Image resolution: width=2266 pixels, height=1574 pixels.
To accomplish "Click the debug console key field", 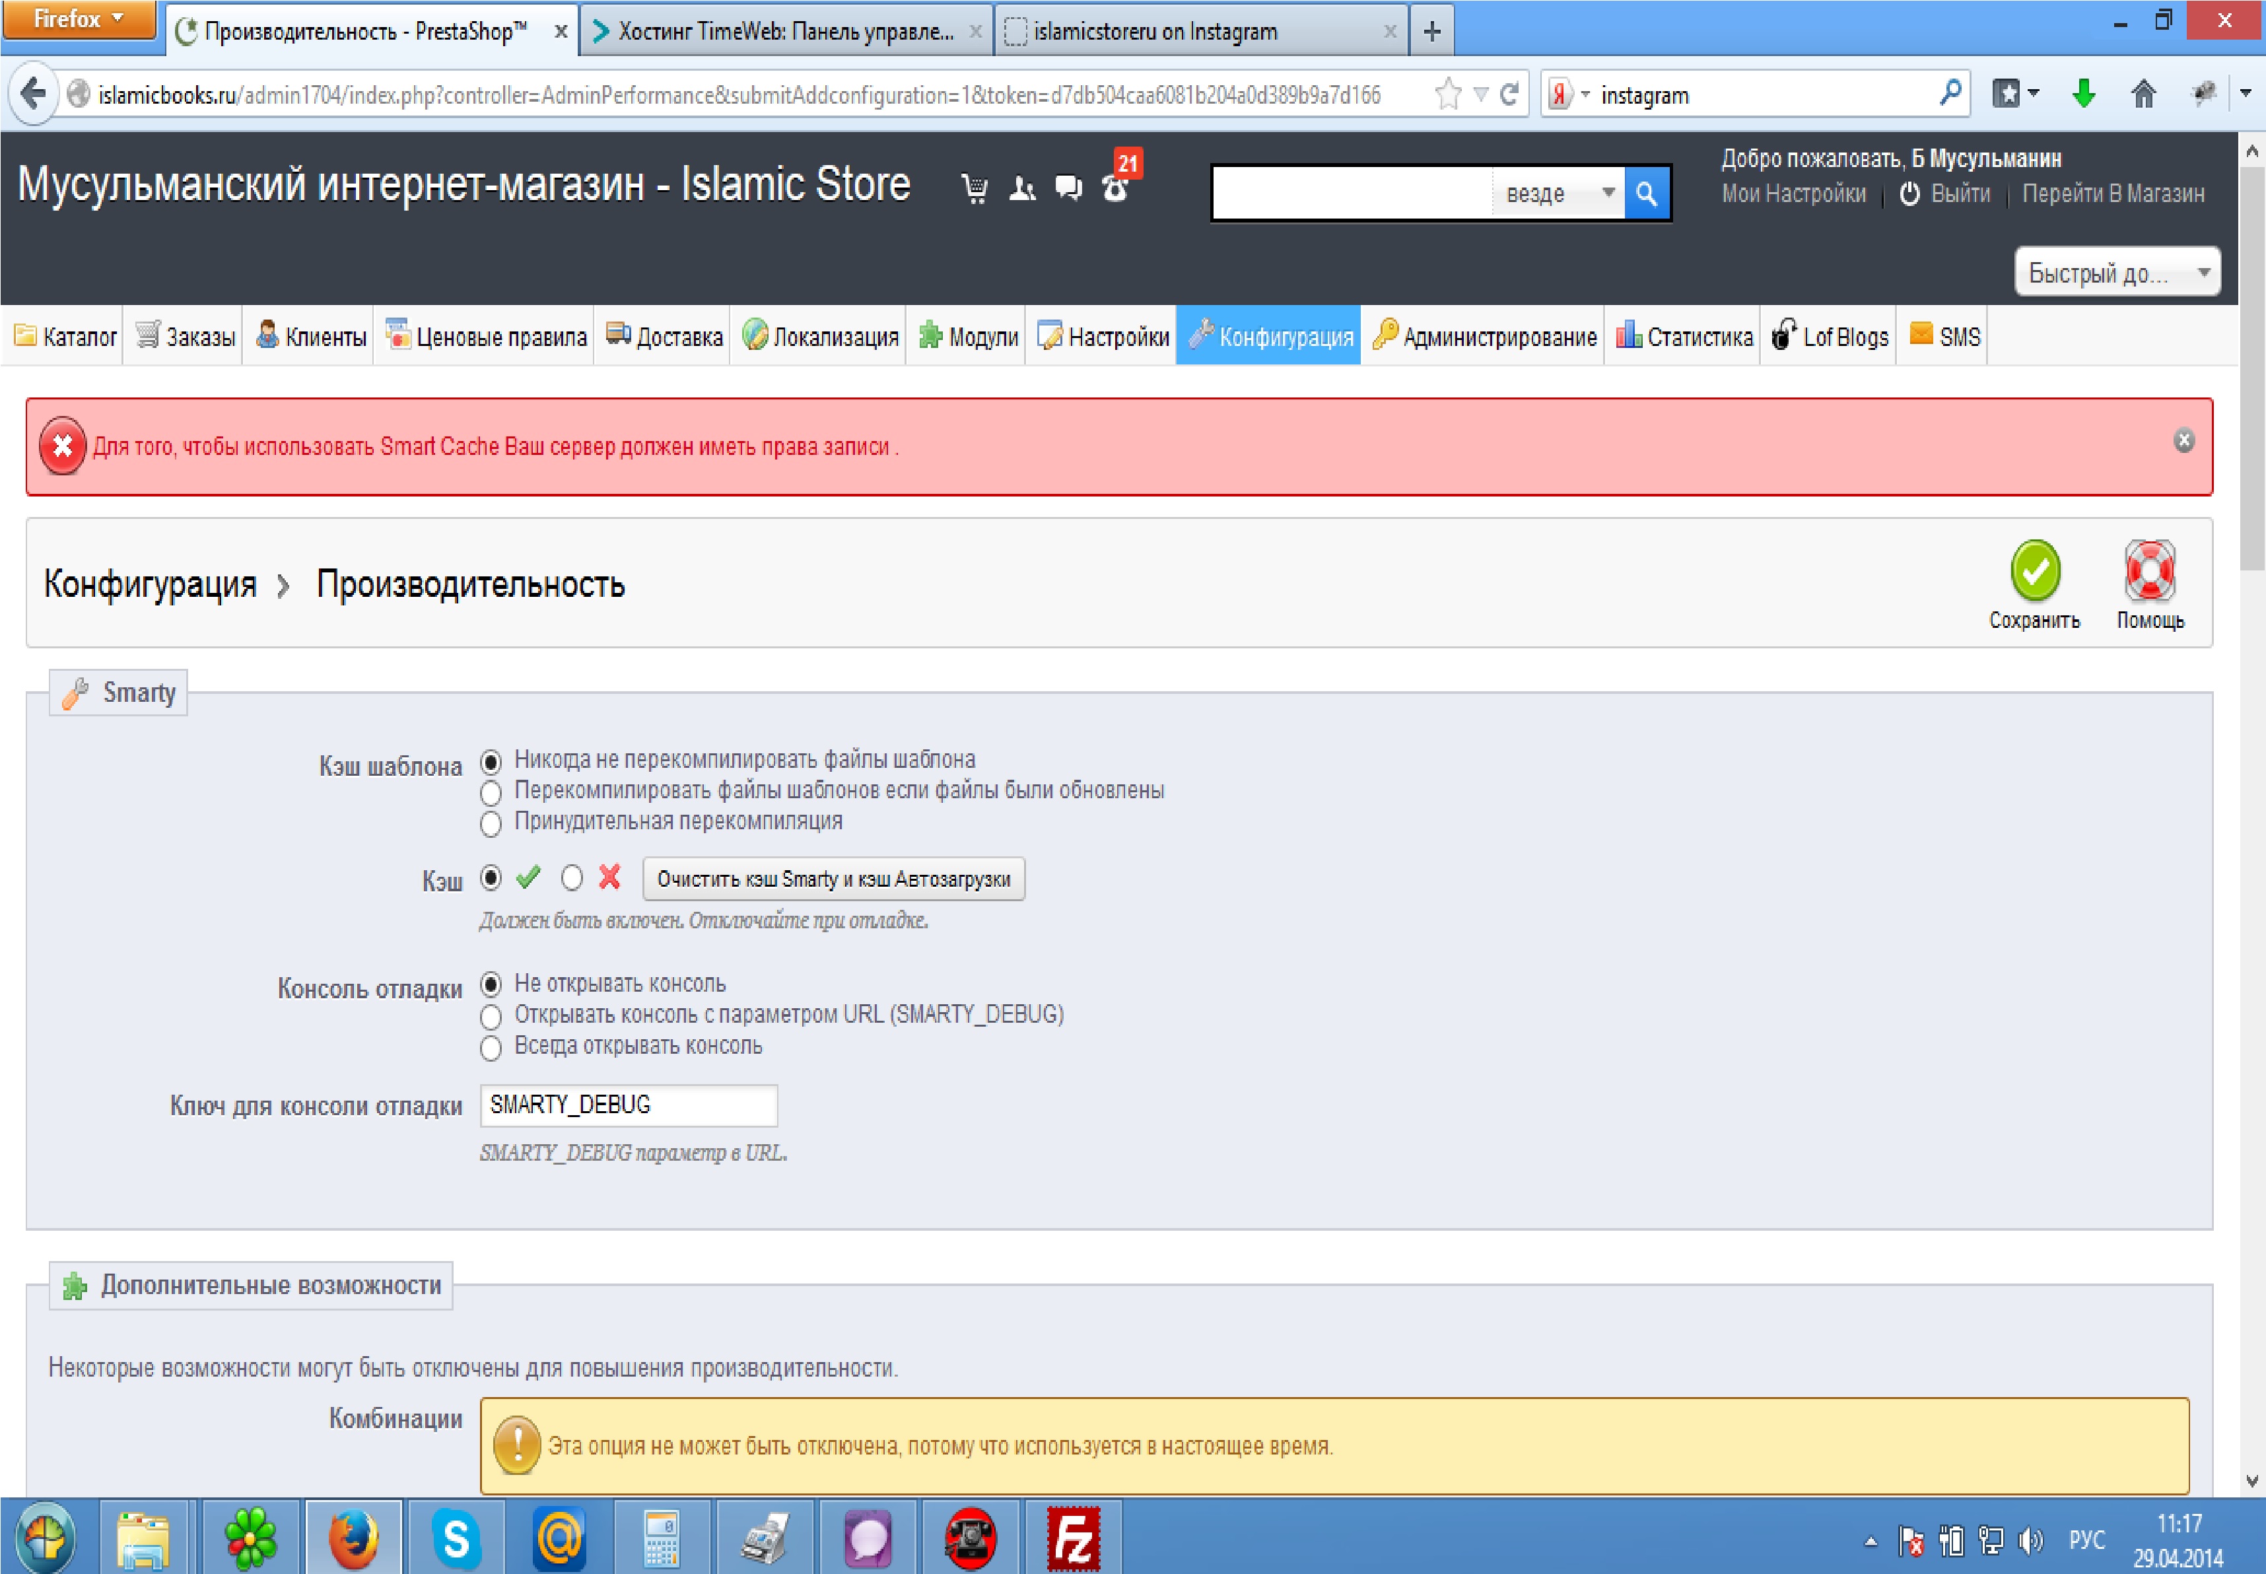I will point(628,1105).
